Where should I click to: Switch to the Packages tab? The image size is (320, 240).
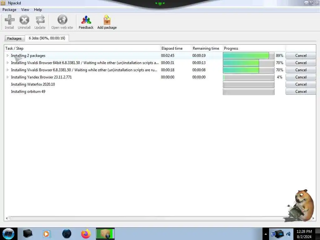tap(14, 38)
